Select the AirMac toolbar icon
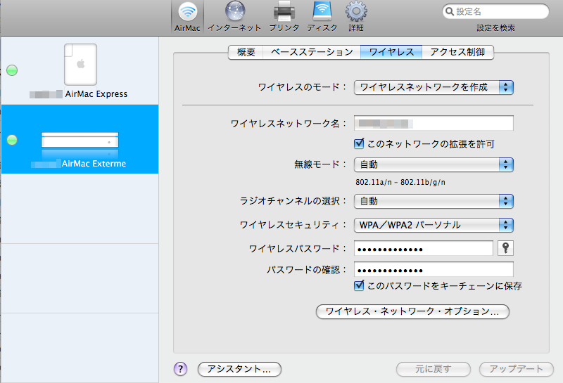The height and width of the screenshot is (383, 563). tap(187, 16)
